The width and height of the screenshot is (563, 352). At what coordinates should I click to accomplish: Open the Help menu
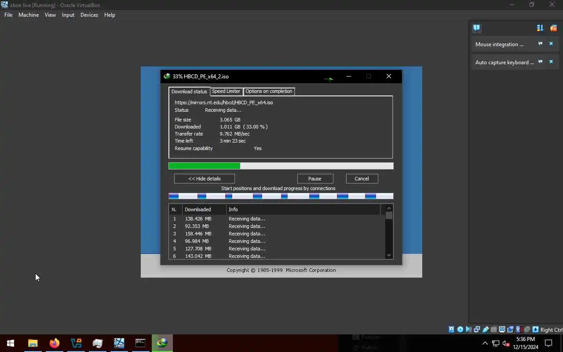(x=110, y=15)
